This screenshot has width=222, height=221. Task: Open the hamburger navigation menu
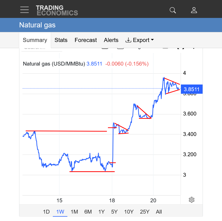24,10
